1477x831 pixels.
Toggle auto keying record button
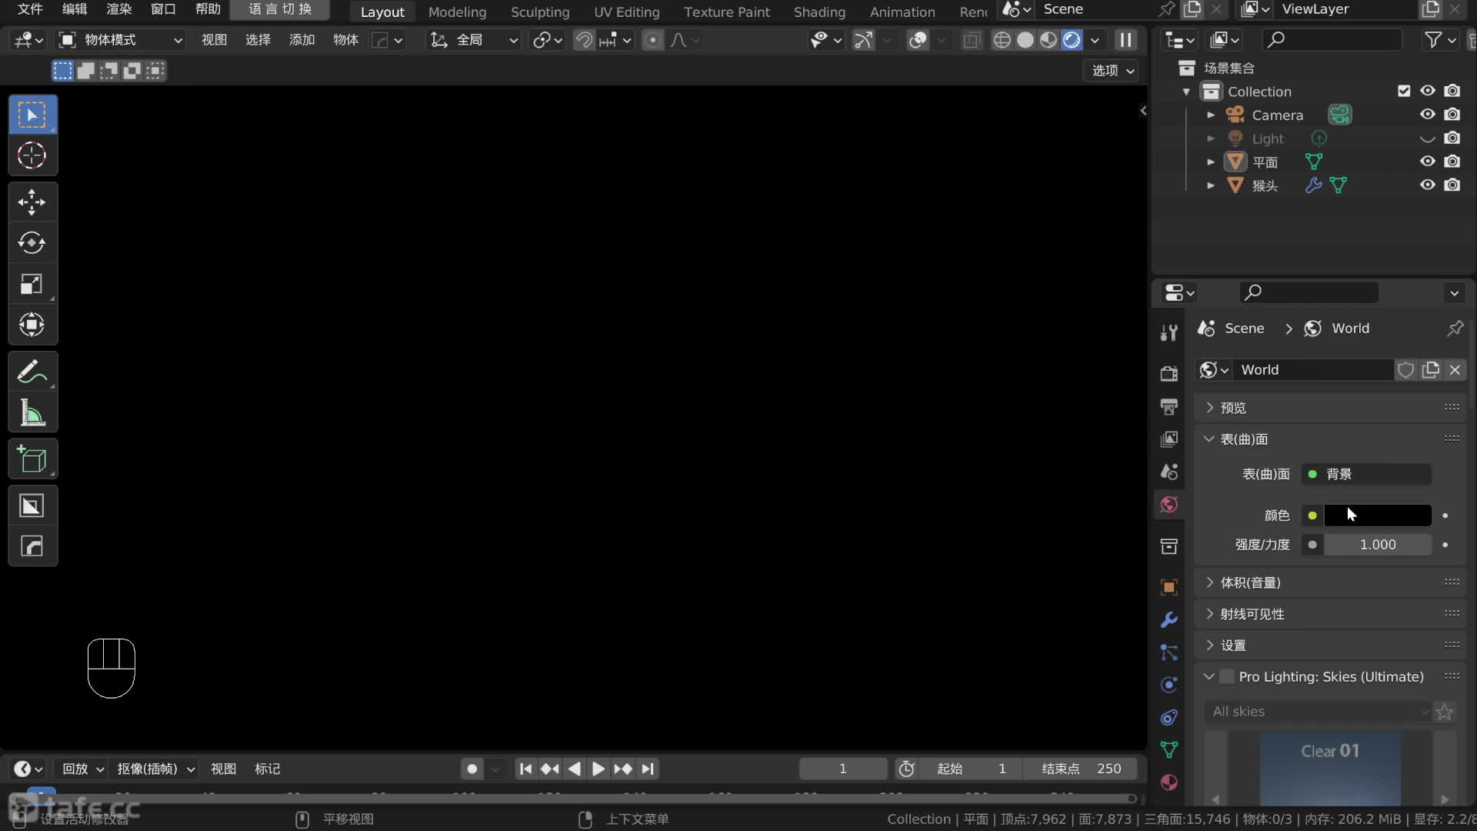tap(472, 769)
